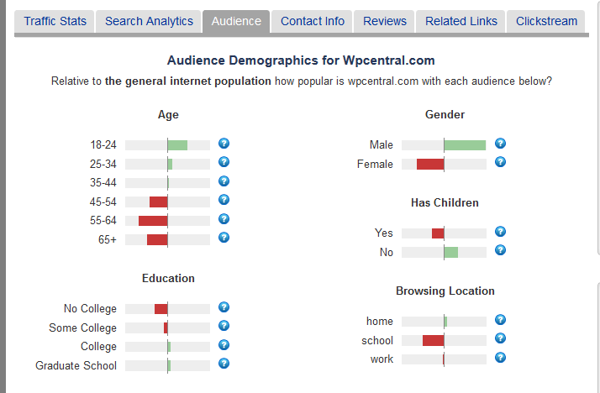Click help icon next to Male bar
Viewport: 600px width, 393px height.
[x=500, y=144]
